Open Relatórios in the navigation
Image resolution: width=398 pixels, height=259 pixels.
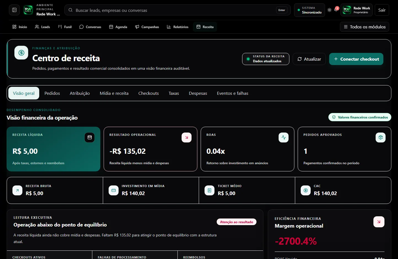pyautogui.click(x=177, y=27)
